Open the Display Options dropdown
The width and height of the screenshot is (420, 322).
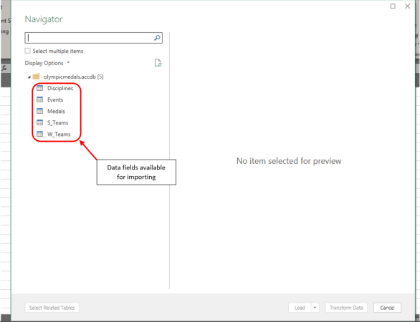point(47,63)
